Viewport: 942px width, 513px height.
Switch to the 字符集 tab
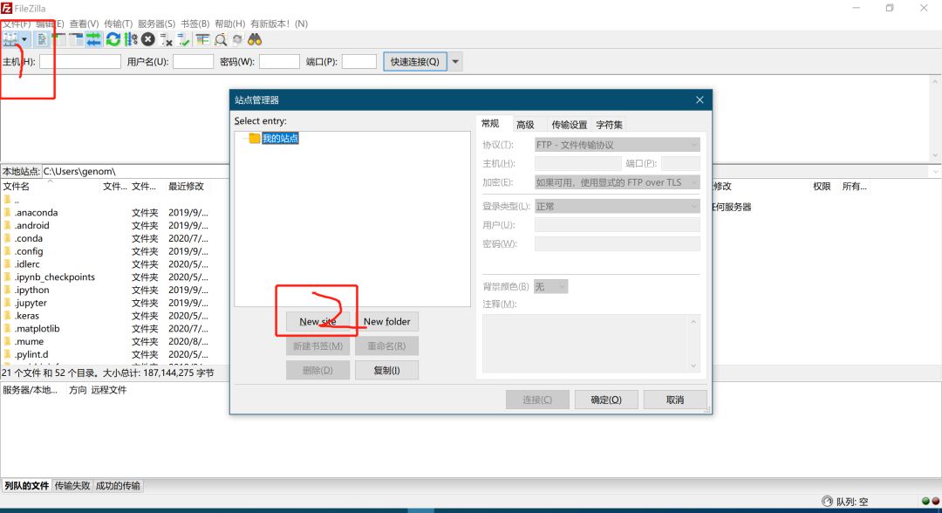(609, 125)
